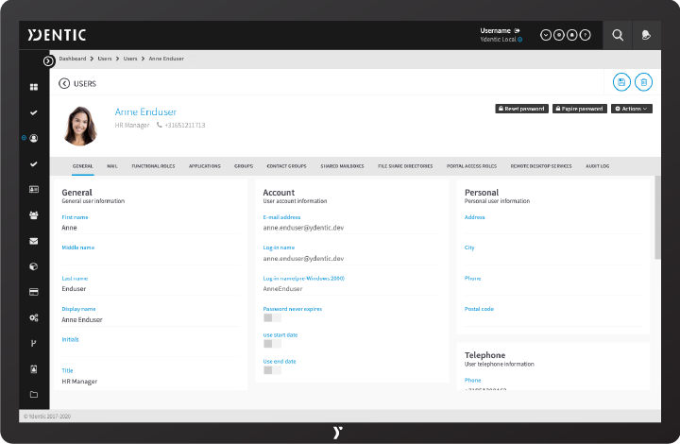The image size is (680, 444).
Task: Click the Expire password button
Action: coord(579,109)
